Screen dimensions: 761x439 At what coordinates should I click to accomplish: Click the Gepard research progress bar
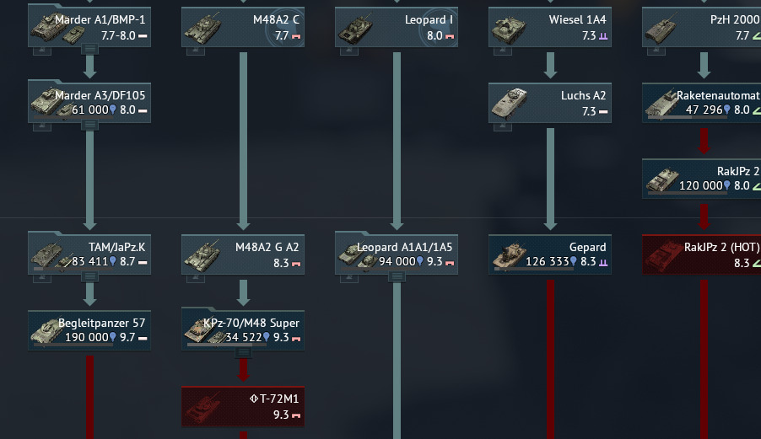(x=534, y=269)
